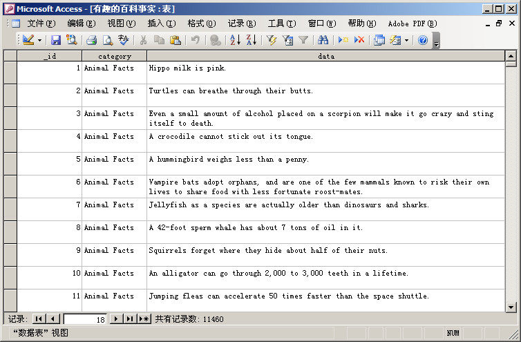
Task: Go to next record navigation button
Action: tap(115, 319)
